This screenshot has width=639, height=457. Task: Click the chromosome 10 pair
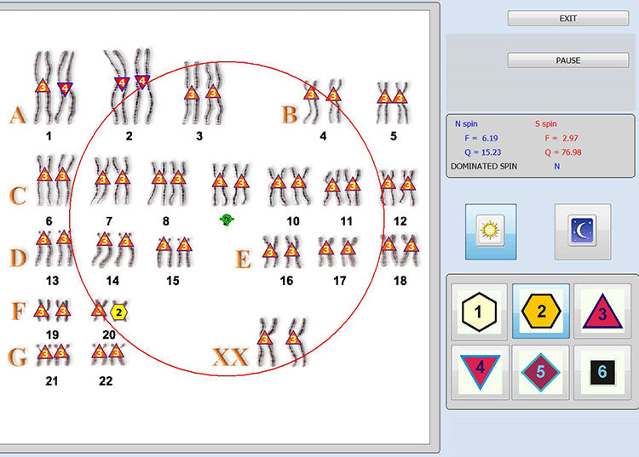pos(288,182)
